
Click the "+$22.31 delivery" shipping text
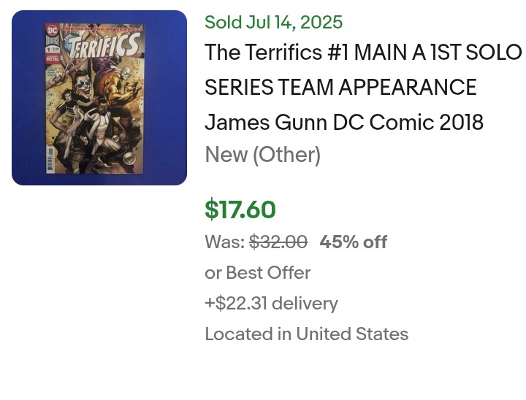point(271,304)
